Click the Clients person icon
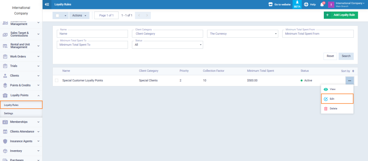Image resolution: width=368 pixels, height=161 pixels. click(x=5, y=76)
